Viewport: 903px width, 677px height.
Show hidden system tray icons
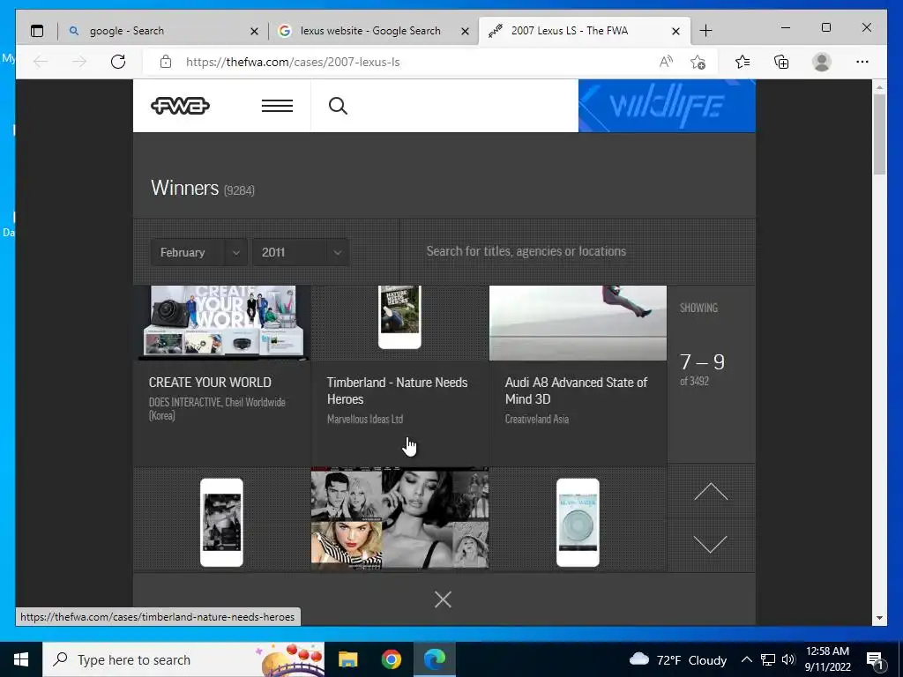click(746, 659)
